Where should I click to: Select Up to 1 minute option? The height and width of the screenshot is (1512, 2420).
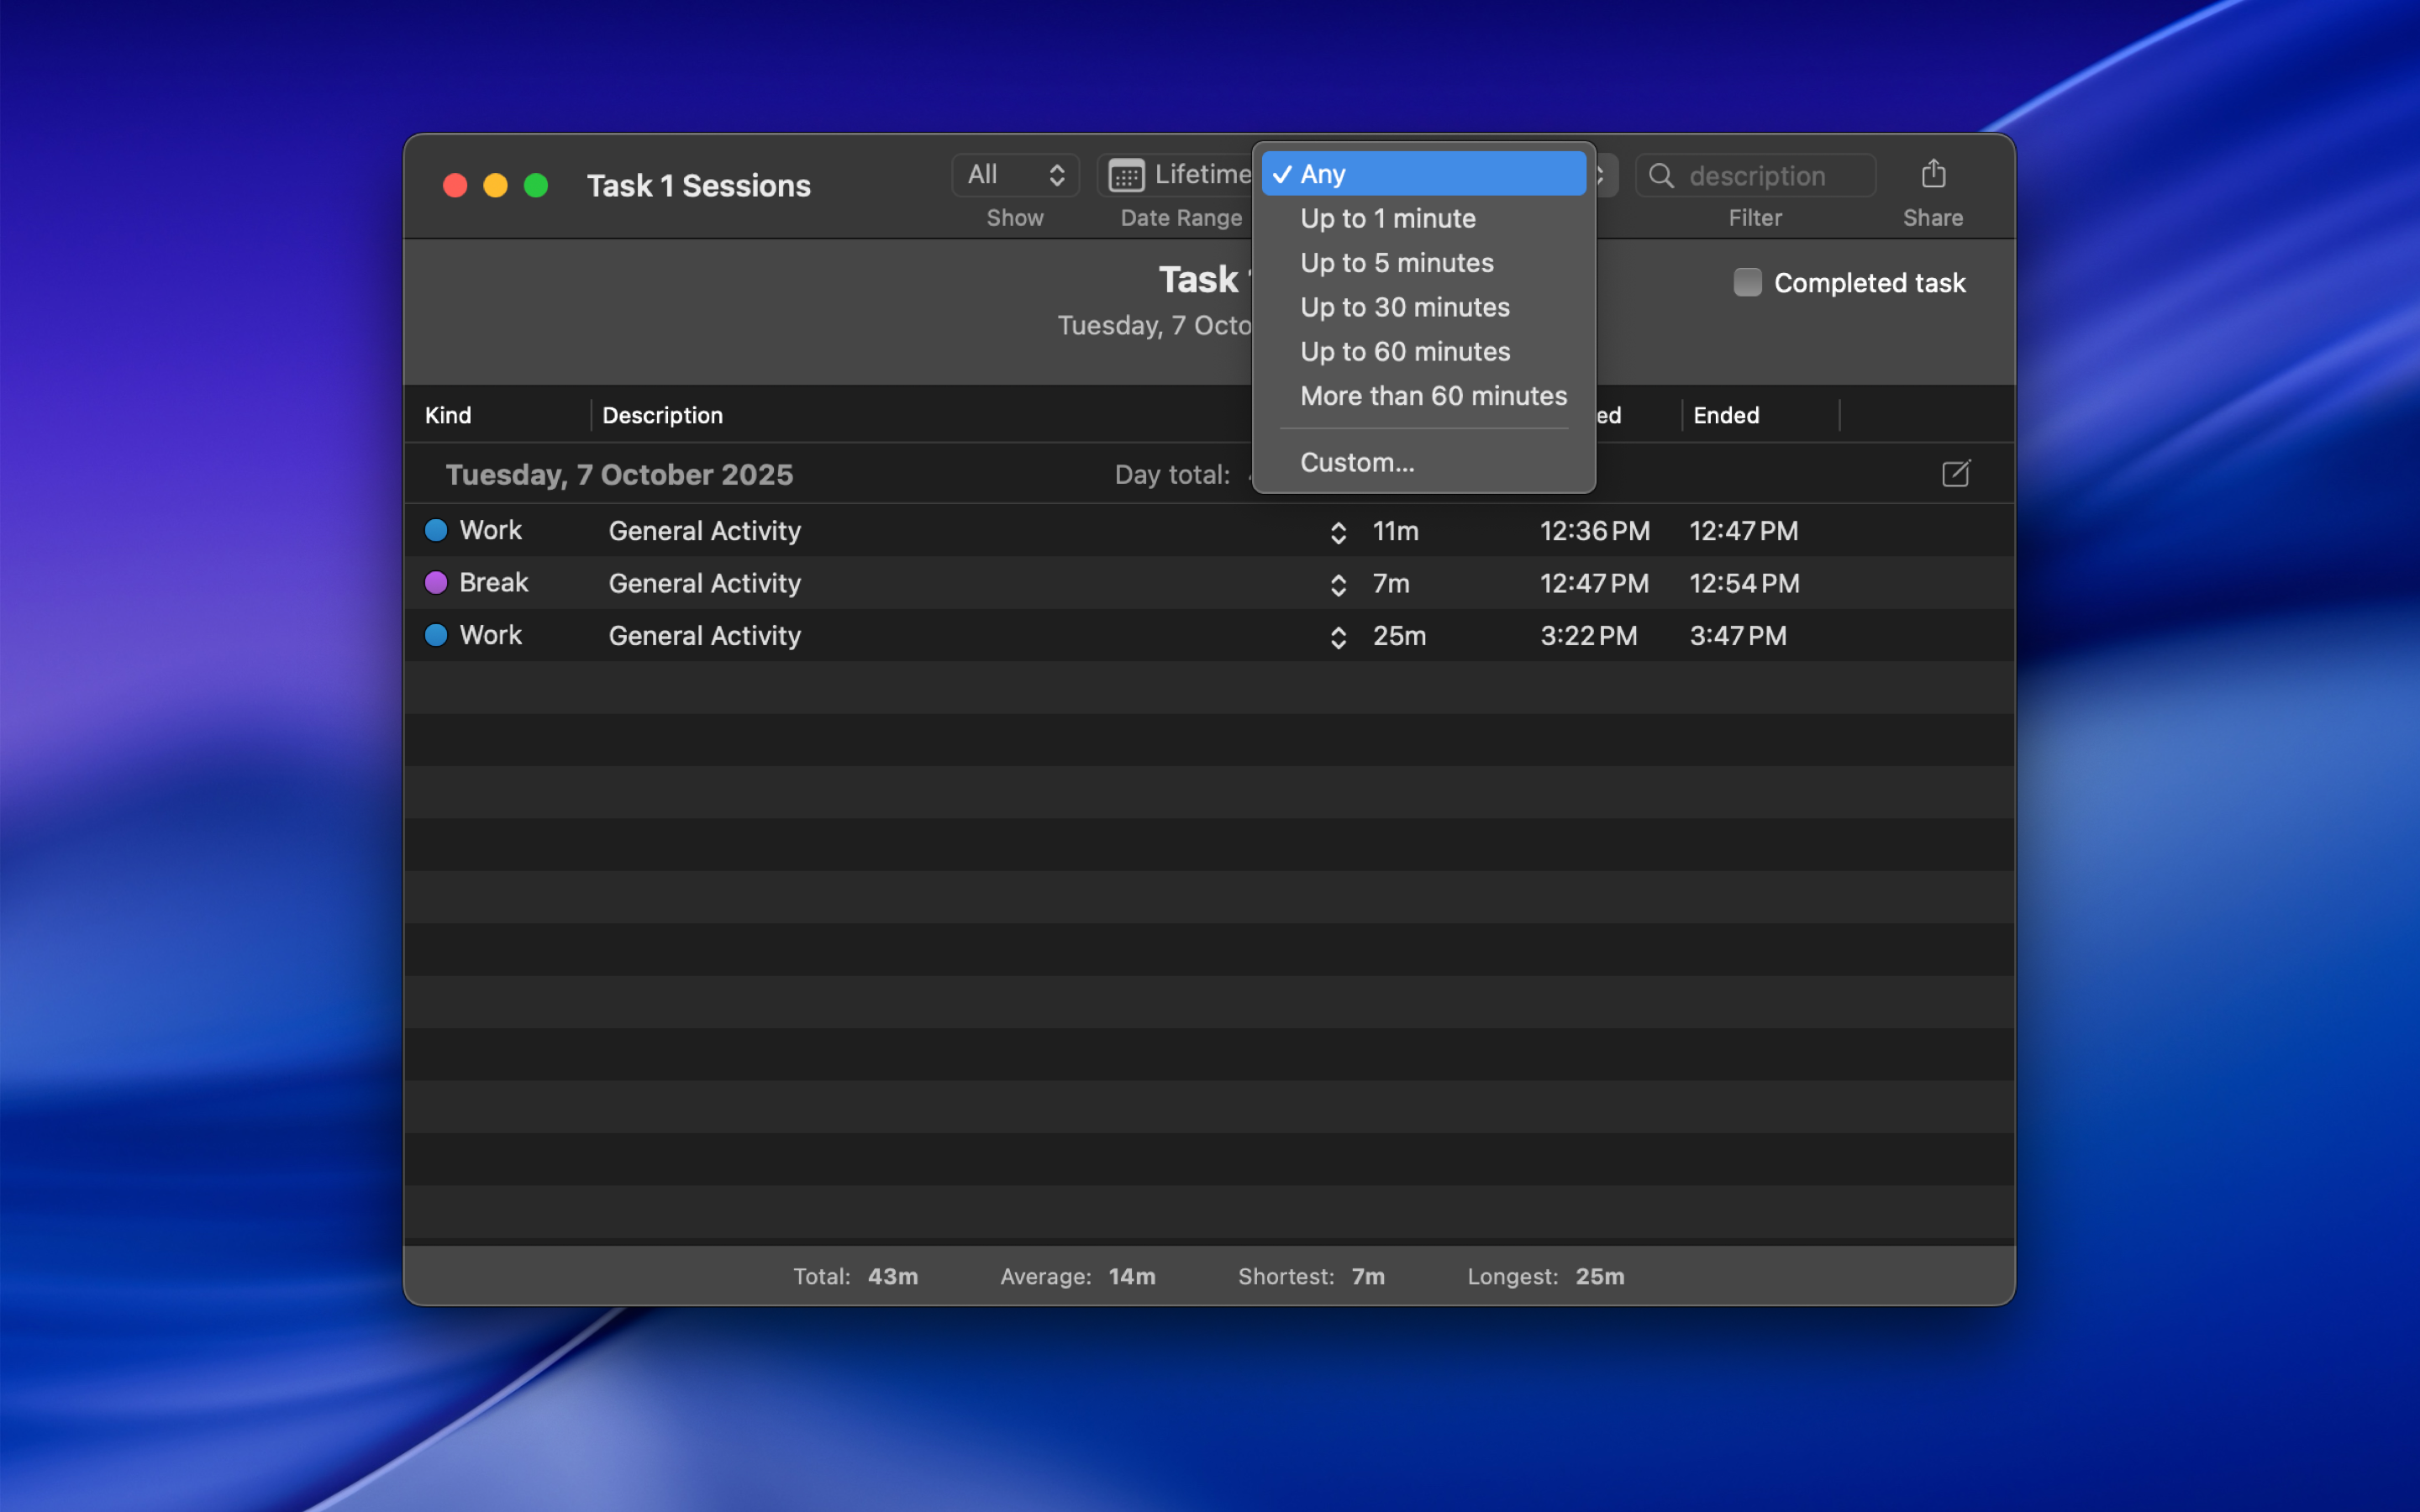[x=1387, y=218]
